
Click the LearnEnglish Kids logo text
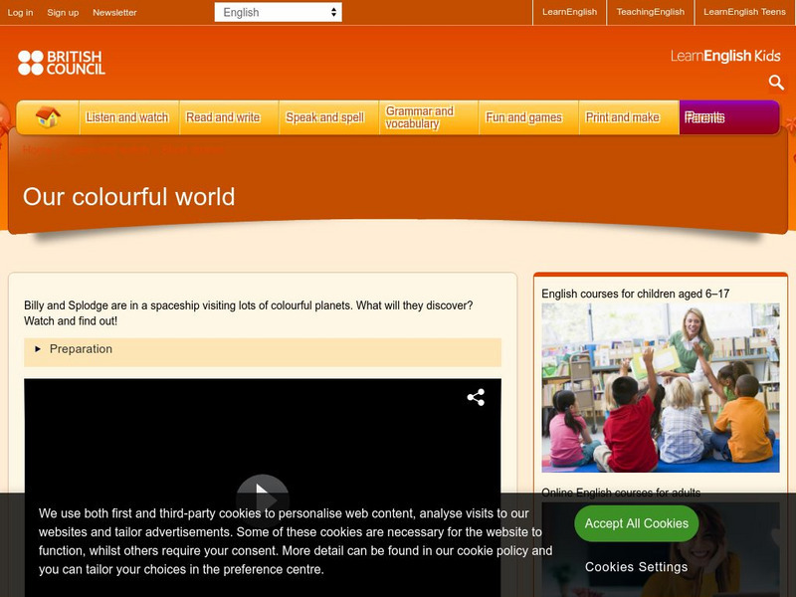pos(725,56)
